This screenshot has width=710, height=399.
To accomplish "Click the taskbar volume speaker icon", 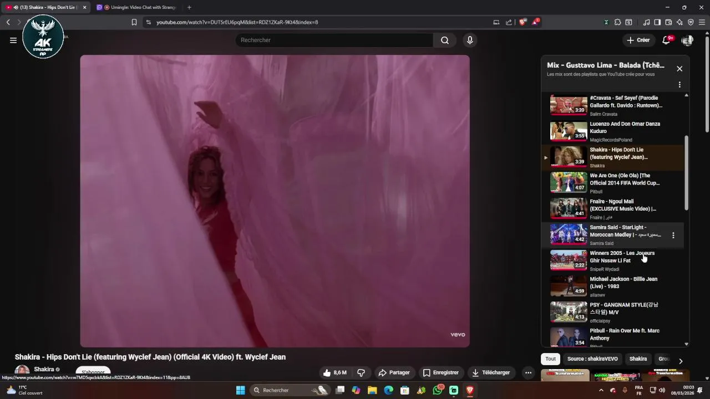I will pos(662,390).
